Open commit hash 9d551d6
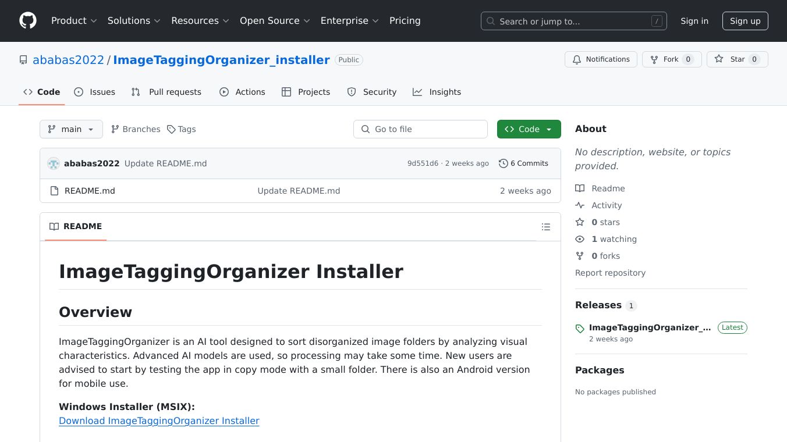The height and width of the screenshot is (442, 787). click(423, 163)
